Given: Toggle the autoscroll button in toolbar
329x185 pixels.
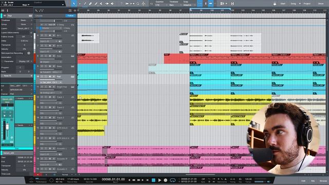Looking at the screenshot, I should pos(200,4).
